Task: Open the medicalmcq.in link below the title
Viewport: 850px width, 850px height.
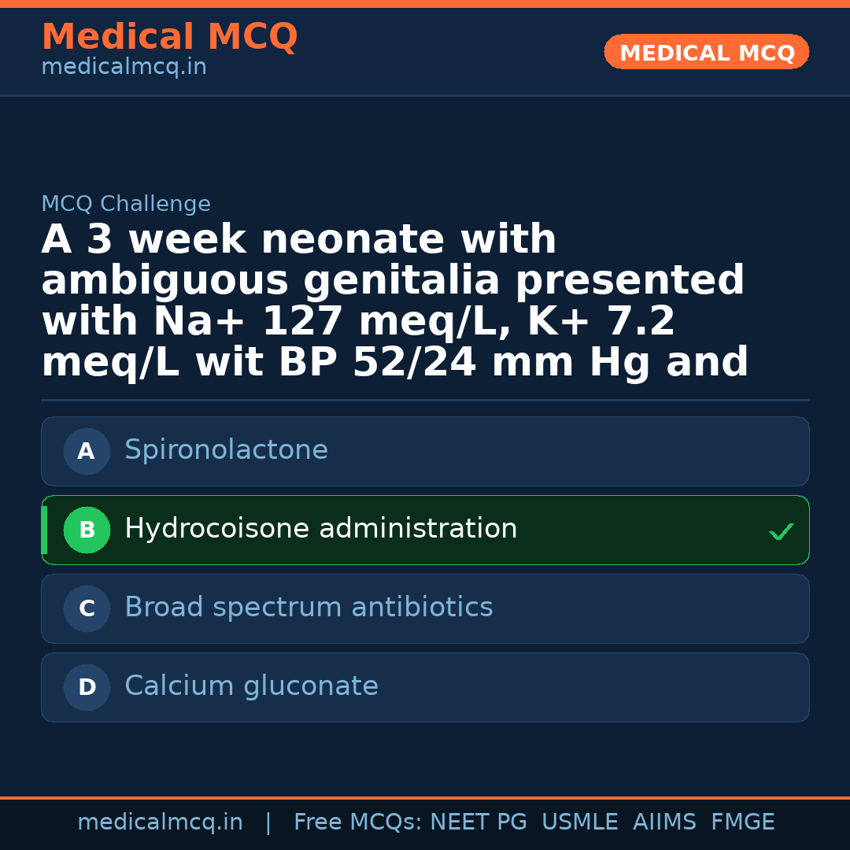Action: tap(124, 68)
